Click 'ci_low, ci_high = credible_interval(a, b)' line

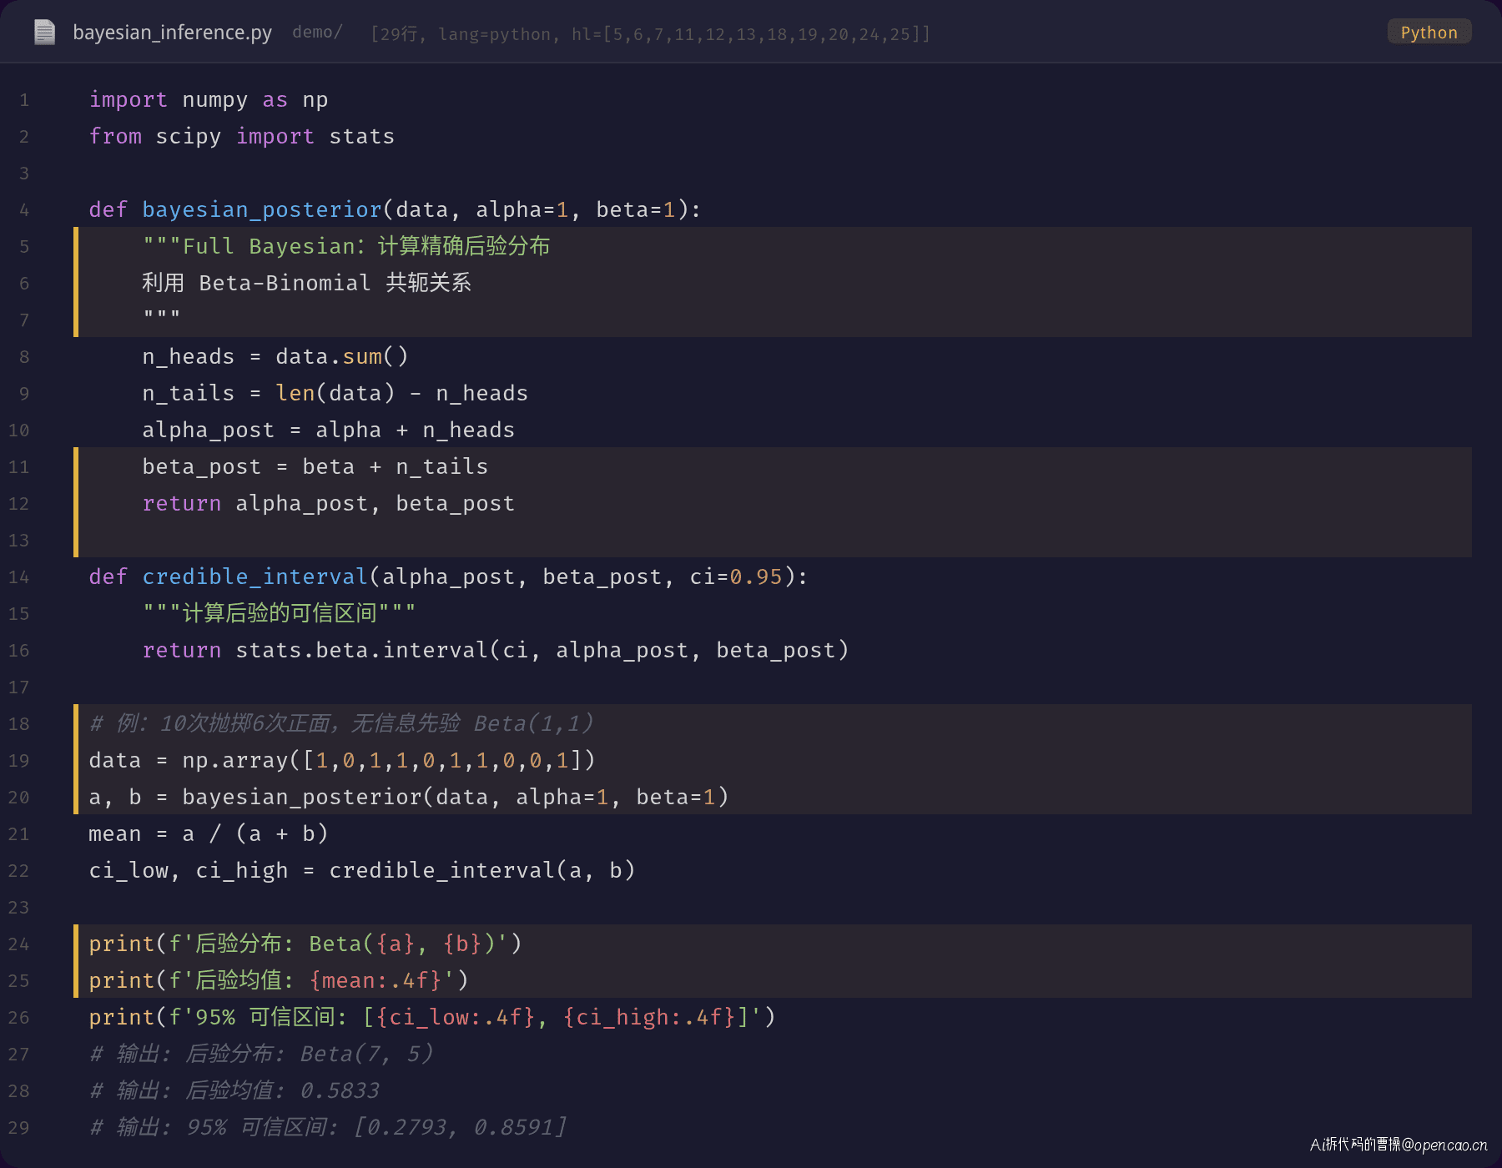point(362,871)
